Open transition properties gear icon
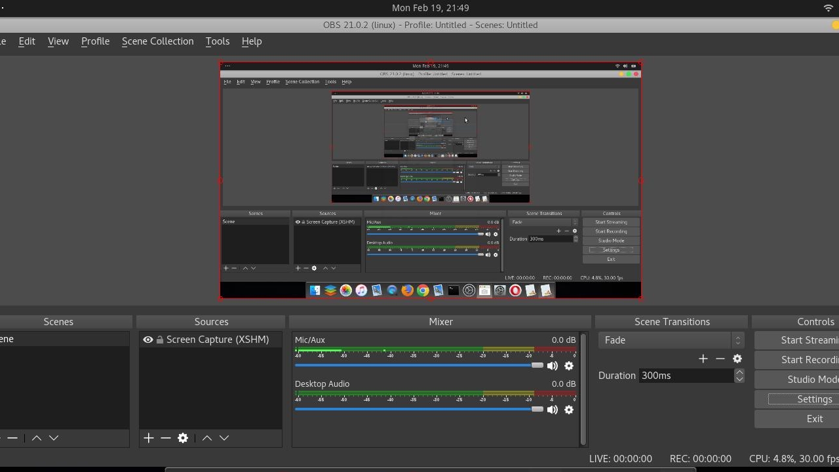This screenshot has height=472, width=839. 737,359
